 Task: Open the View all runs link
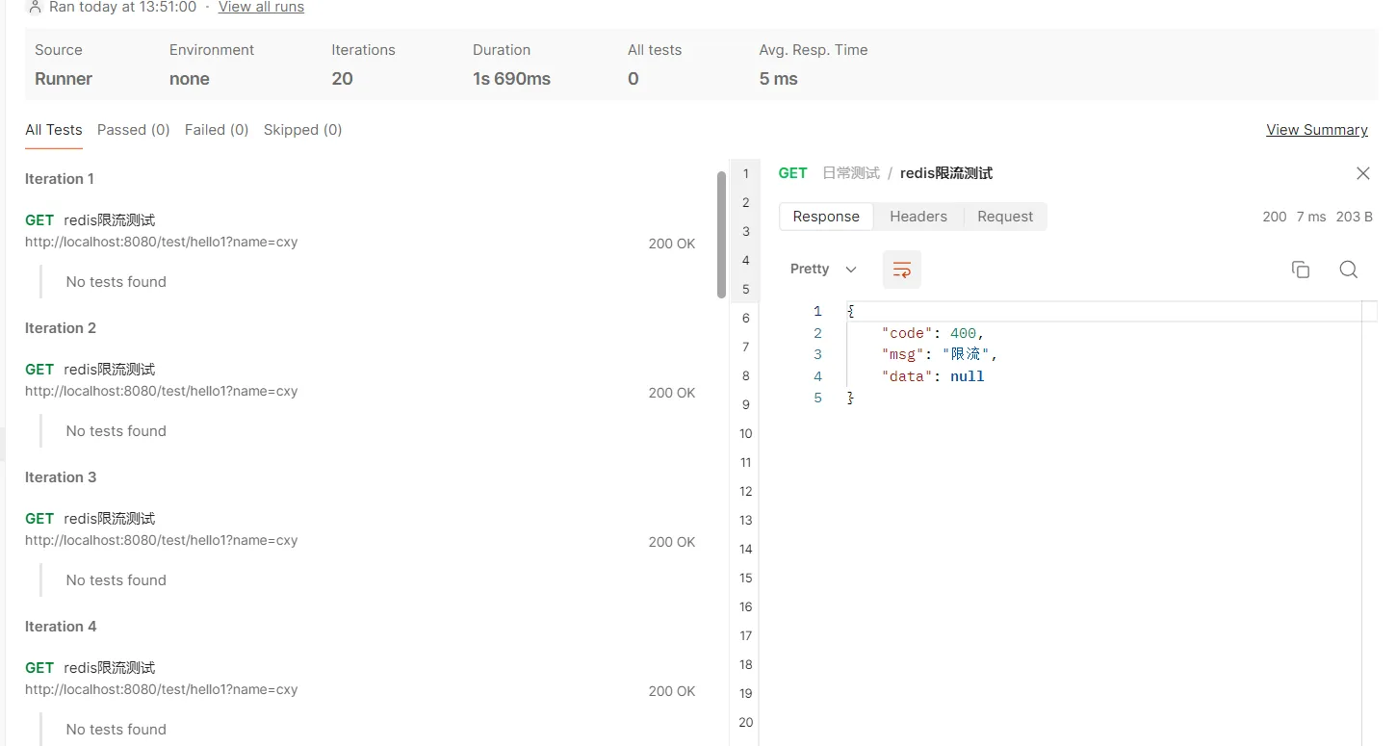pyautogui.click(x=261, y=7)
